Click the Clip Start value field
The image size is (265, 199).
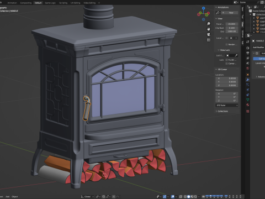(x=231, y=28)
